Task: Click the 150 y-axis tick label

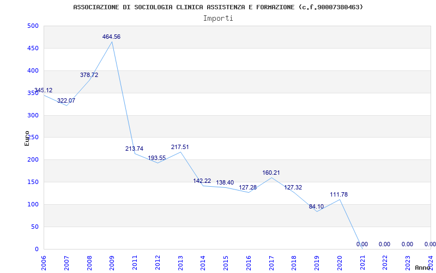Action: (33, 182)
